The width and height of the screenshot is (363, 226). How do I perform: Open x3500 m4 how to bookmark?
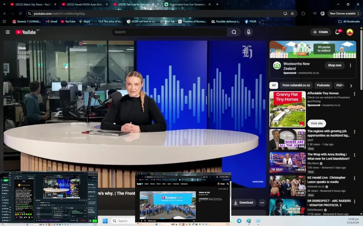click(x=141, y=22)
